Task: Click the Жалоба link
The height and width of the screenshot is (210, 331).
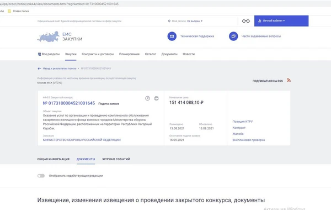Action: click(238, 134)
